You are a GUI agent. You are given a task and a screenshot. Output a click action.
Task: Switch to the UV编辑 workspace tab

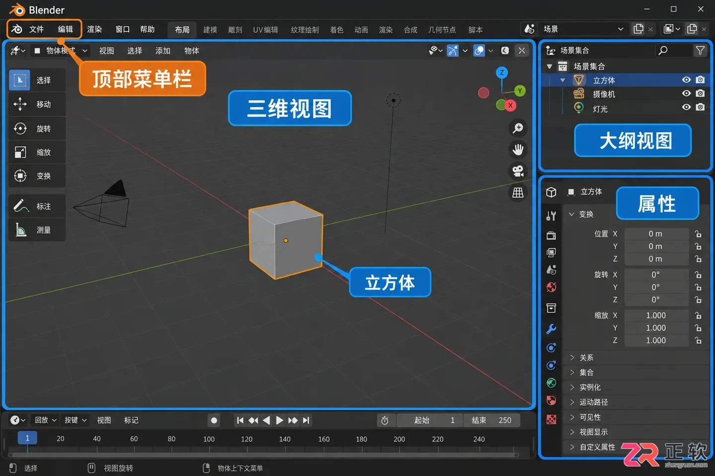tap(266, 30)
